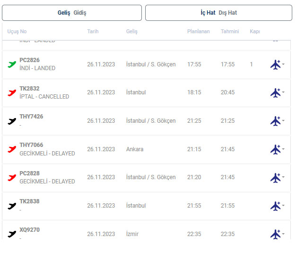Viewport: 297px width, 255px height.
Task: Click the red delayed icon for THY7066
Action: (x=12, y=149)
